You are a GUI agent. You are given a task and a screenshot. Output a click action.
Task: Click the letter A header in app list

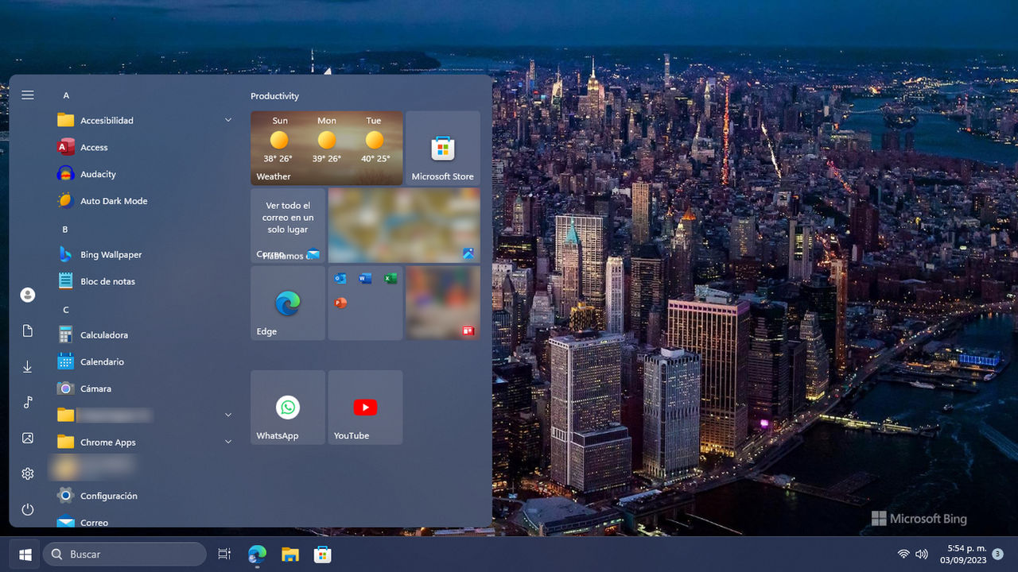click(x=67, y=95)
